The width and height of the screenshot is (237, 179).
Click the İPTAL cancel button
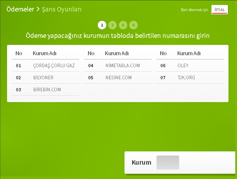click(219, 10)
